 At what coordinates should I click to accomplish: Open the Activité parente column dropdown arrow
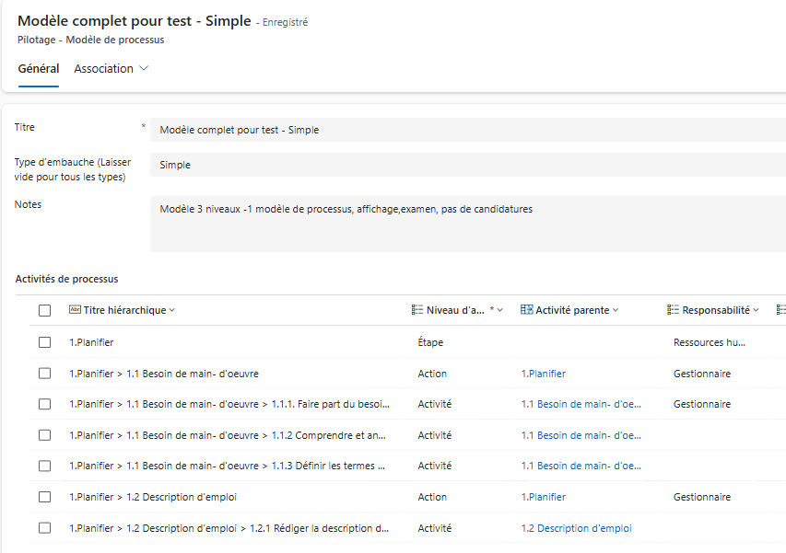click(616, 310)
